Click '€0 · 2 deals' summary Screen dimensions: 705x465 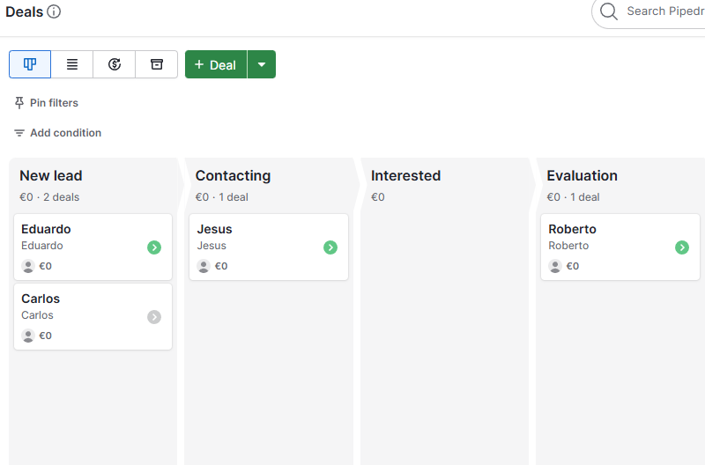pos(49,197)
